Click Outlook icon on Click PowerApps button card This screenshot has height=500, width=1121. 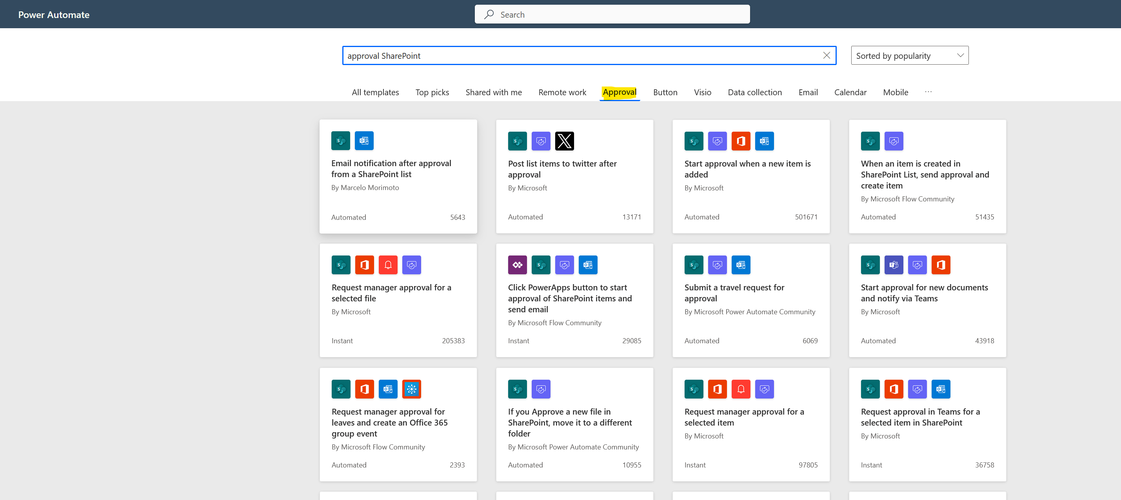(x=588, y=265)
